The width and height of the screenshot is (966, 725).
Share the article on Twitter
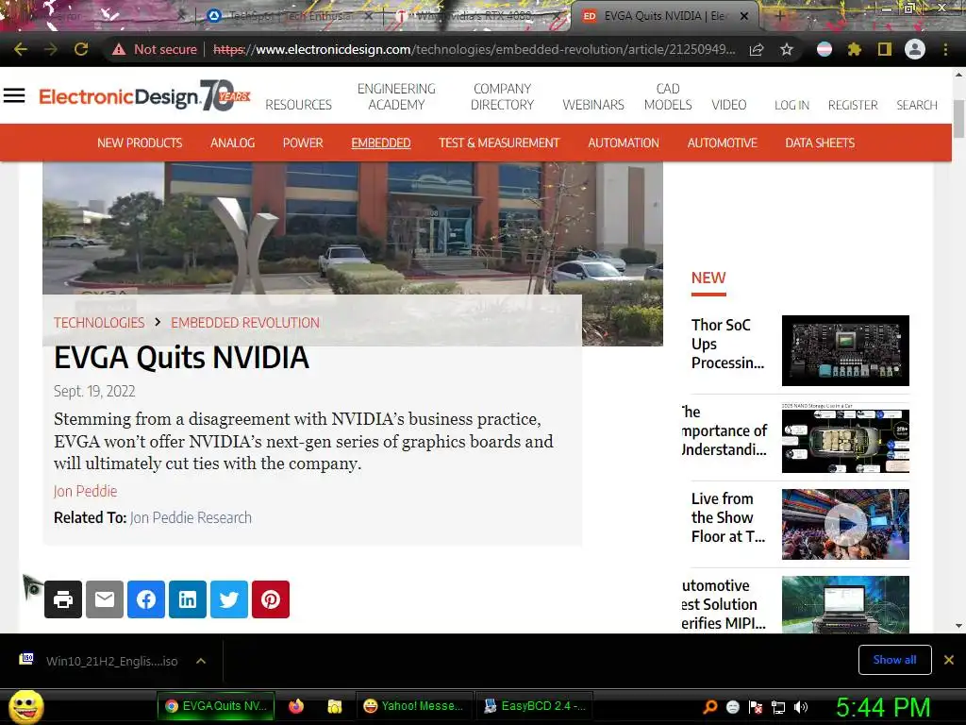click(229, 599)
